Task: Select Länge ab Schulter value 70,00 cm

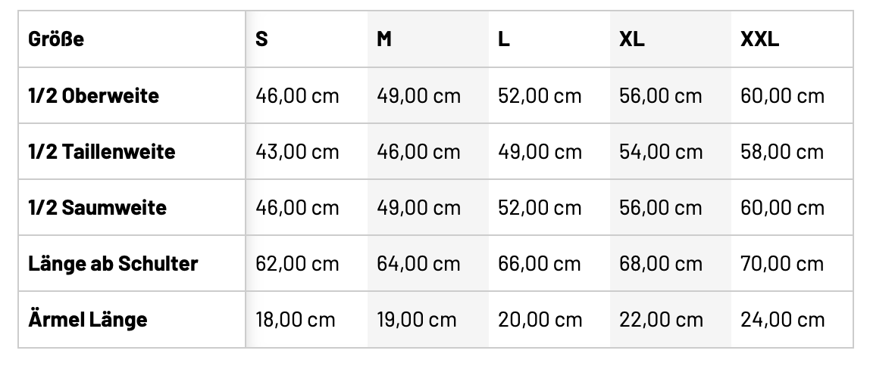Action: click(x=782, y=264)
